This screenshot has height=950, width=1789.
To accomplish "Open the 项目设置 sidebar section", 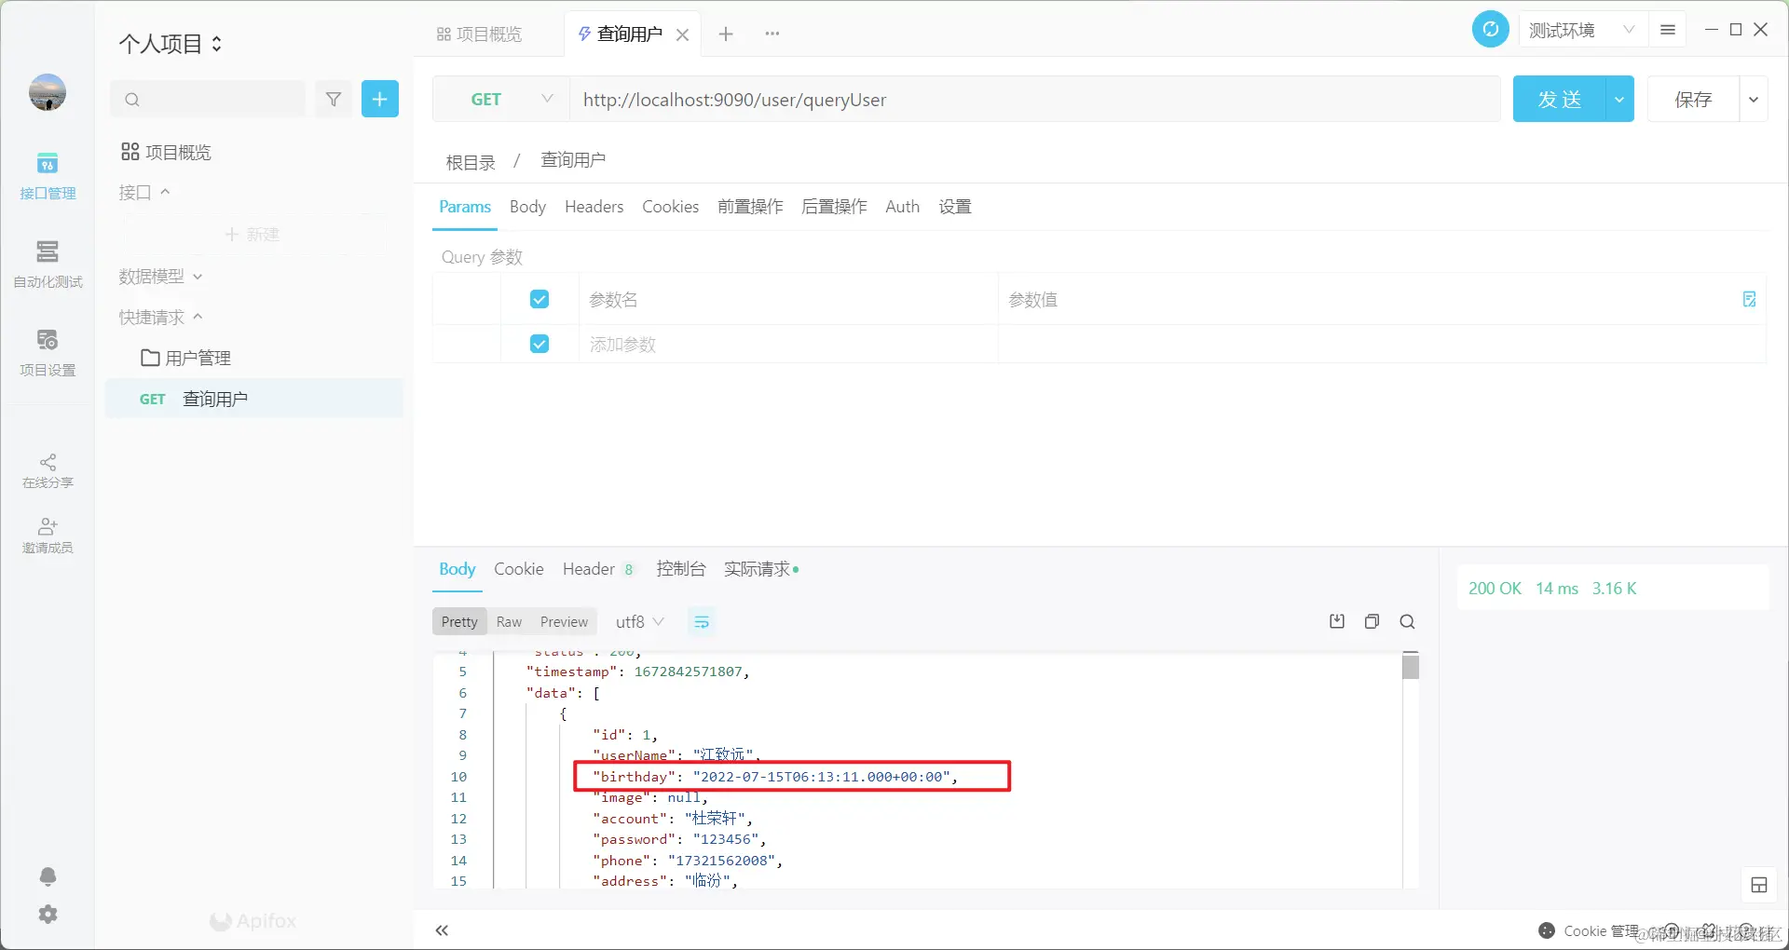I will tap(48, 353).
